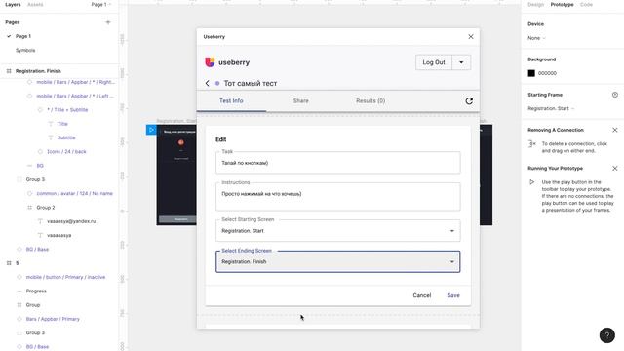Select the Bars / Appbar / Primary layer
Viewport: 624px width, 351px height.
point(53,319)
